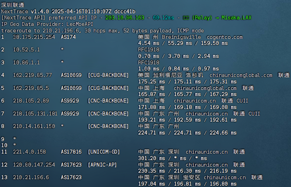Click the Breinigsville location text
The image size is (291, 187).
181,37
